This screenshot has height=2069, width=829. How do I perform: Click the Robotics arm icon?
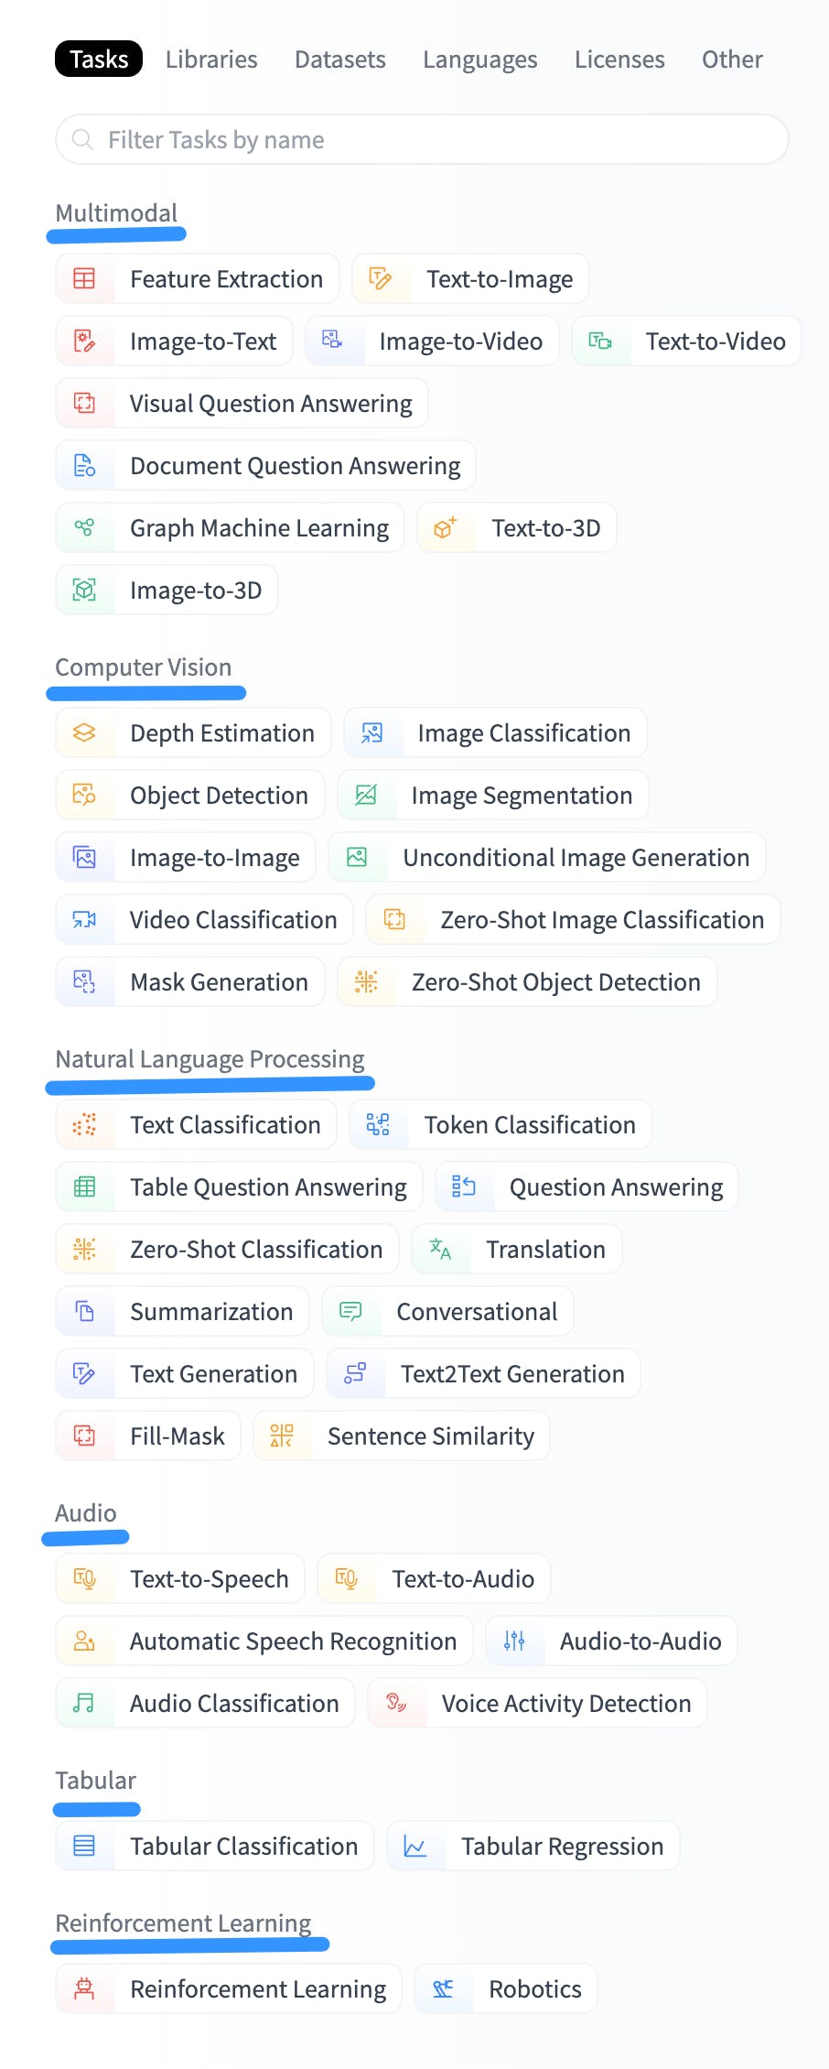click(444, 1989)
